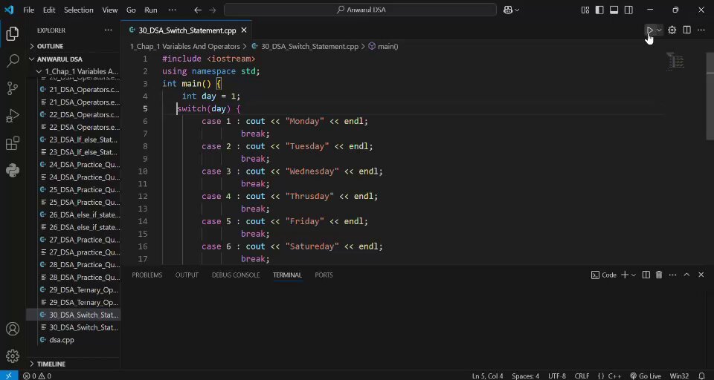Open the File menu
Image resolution: width=714 pixels, height=380 pixels.
pyautogui.click(x=29, y=10)
